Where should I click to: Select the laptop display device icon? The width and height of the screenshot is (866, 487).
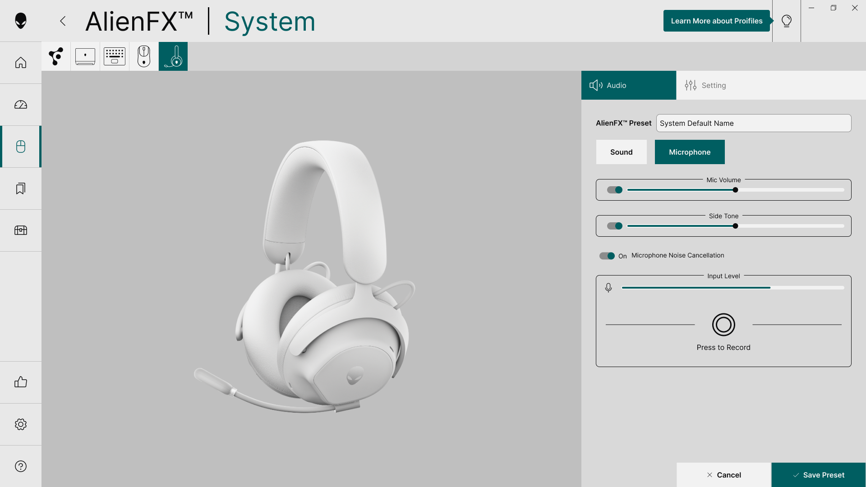(85, 56)
